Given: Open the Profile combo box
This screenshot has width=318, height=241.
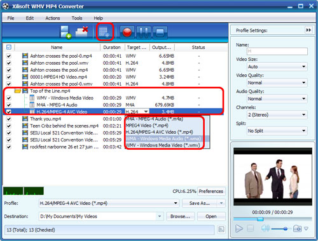Looking at the screenshot, I should (x=109, y=203).
